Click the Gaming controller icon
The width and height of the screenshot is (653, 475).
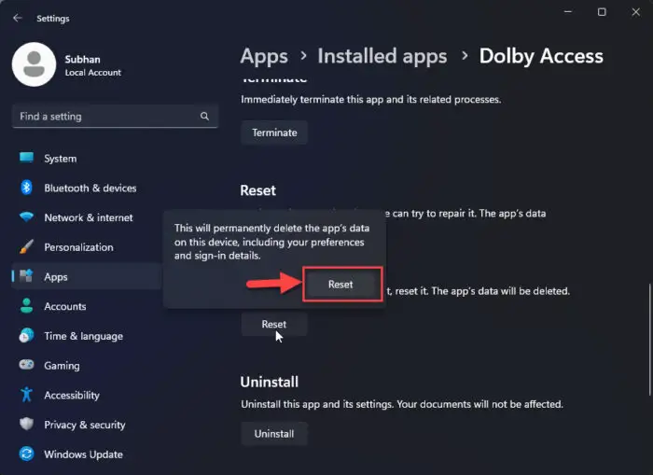point(27,365)
